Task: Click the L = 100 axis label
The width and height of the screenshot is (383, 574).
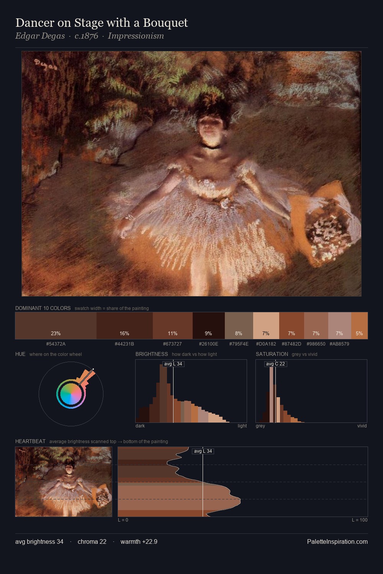Action: point(360,520)
